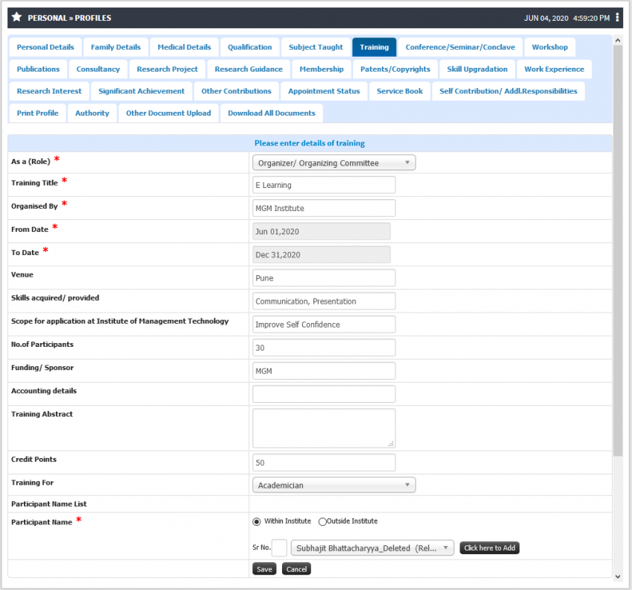Open the Conference/Seminar/Conclave tab
The width and height of the screenshot is (632, 590).
460,47
